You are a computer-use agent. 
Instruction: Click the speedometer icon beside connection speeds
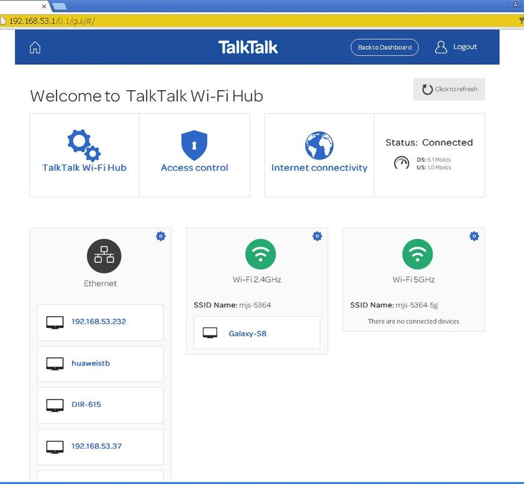tap(402, 163)
